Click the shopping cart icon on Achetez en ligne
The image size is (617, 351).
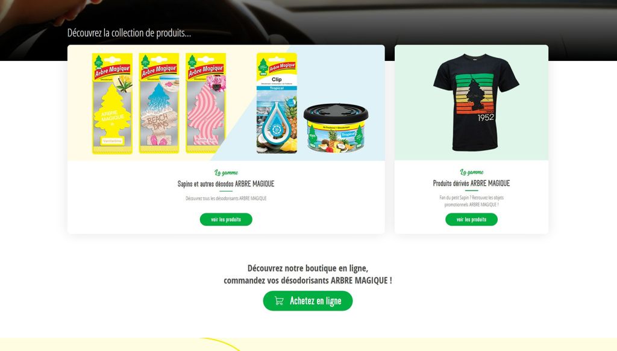tap(279, 301)
